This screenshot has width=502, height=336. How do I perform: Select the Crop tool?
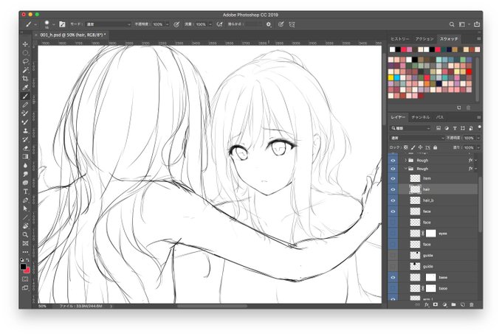[x=25, y=79]
